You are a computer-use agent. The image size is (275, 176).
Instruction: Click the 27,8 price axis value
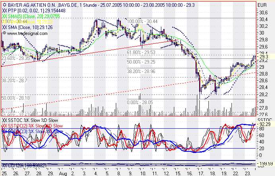tap(263, 108)
